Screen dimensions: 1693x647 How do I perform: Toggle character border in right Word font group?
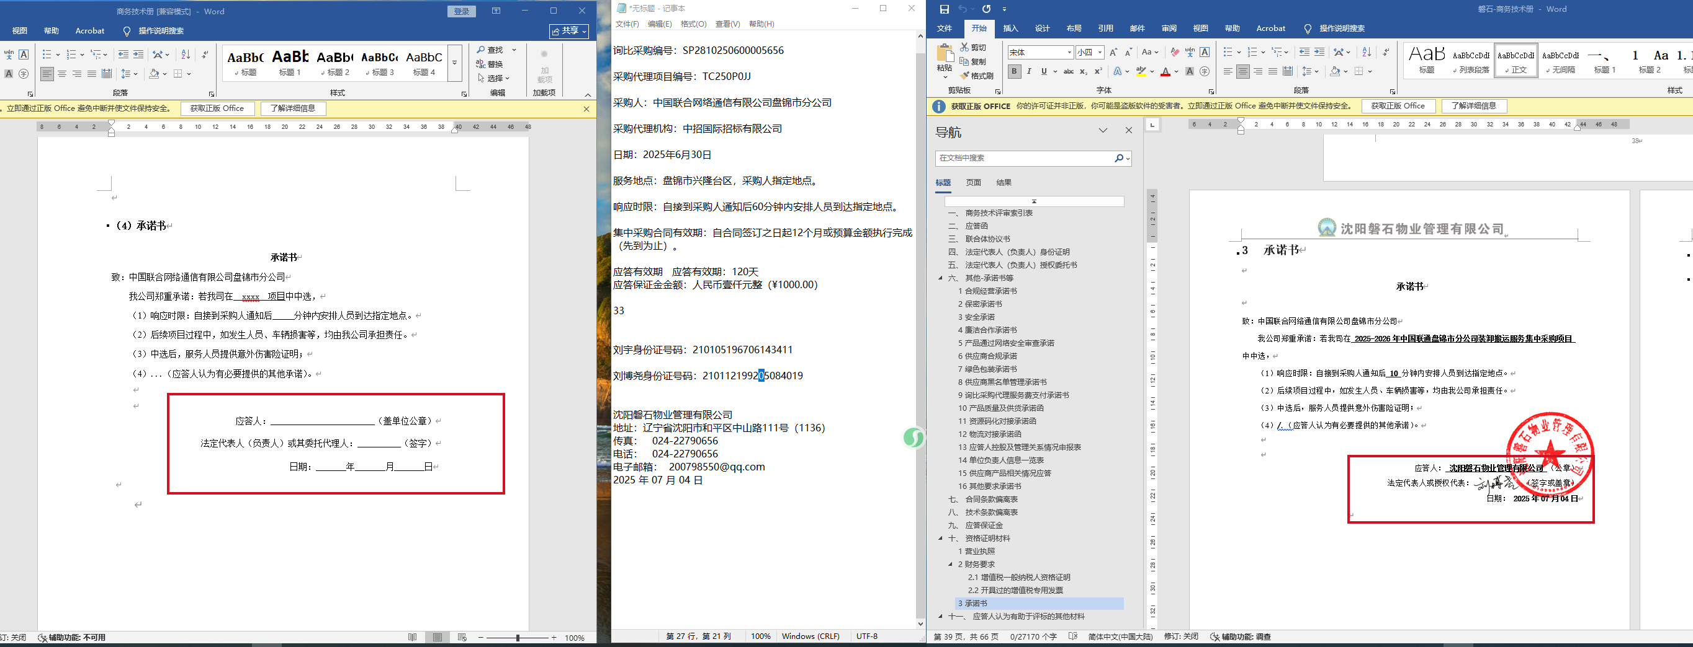[1205, 53]
